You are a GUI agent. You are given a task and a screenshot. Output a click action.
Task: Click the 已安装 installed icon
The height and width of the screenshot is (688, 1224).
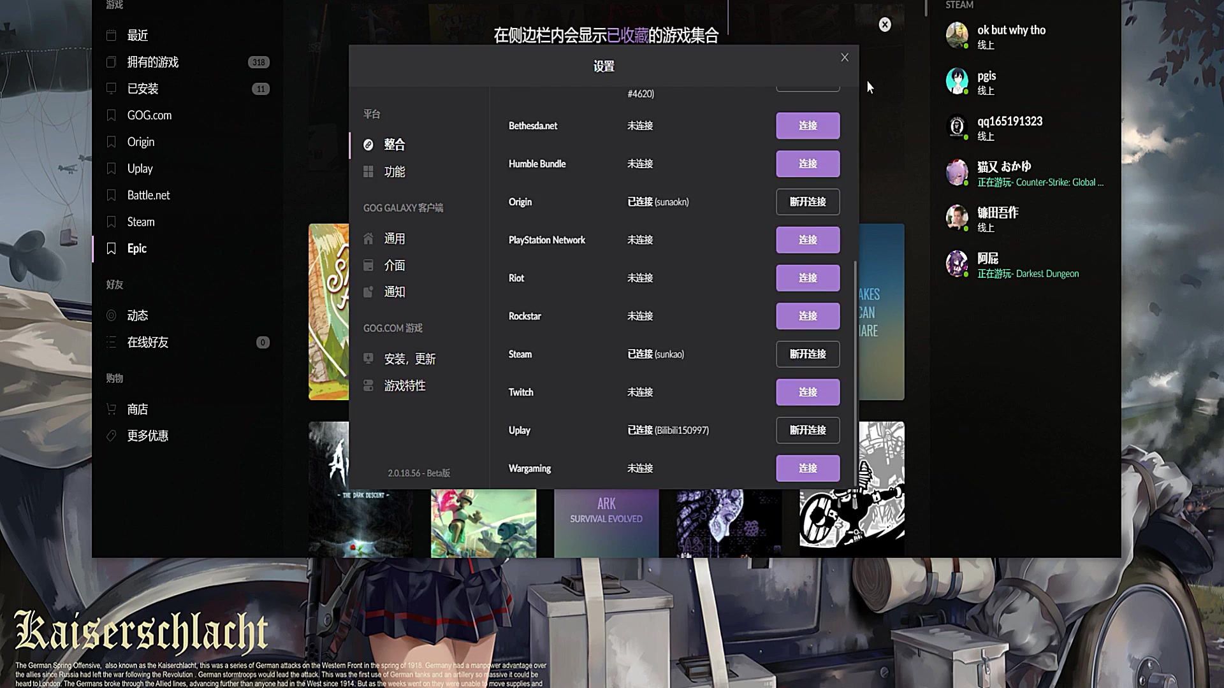pyautogui.click(x=112, y=89)
